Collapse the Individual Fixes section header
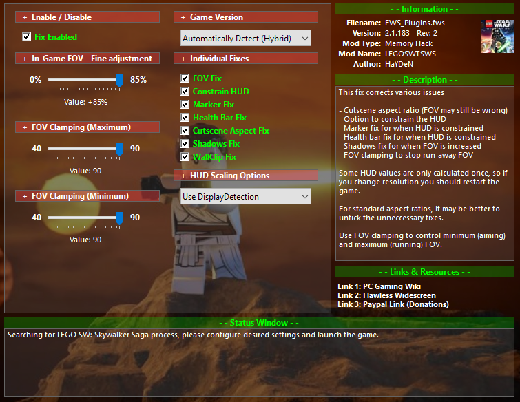Image resolution: width=520 pixels, height=402 pixels. click(x=246, y=59)
